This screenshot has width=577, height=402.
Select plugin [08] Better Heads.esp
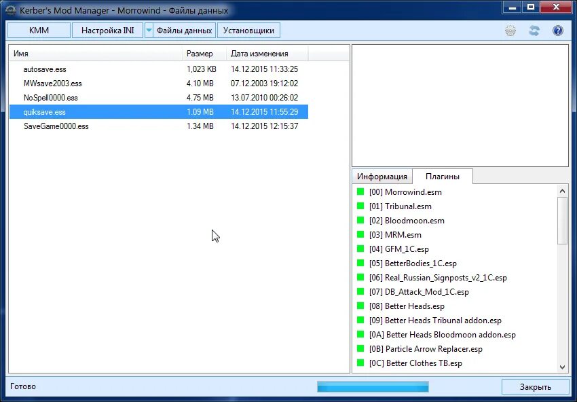tap(407, 306)
